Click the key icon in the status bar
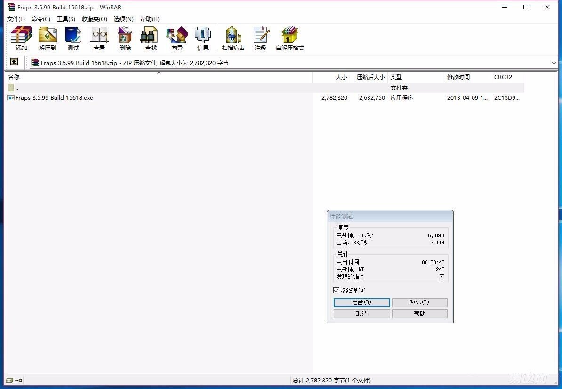The height and width of the screenshot is (389, 562). [x=18, y=381]
